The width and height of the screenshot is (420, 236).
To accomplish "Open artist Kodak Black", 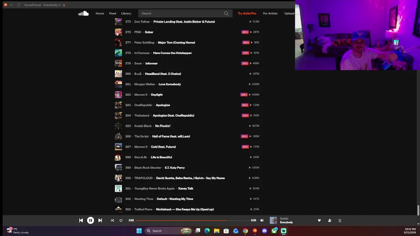I will 143,126.
